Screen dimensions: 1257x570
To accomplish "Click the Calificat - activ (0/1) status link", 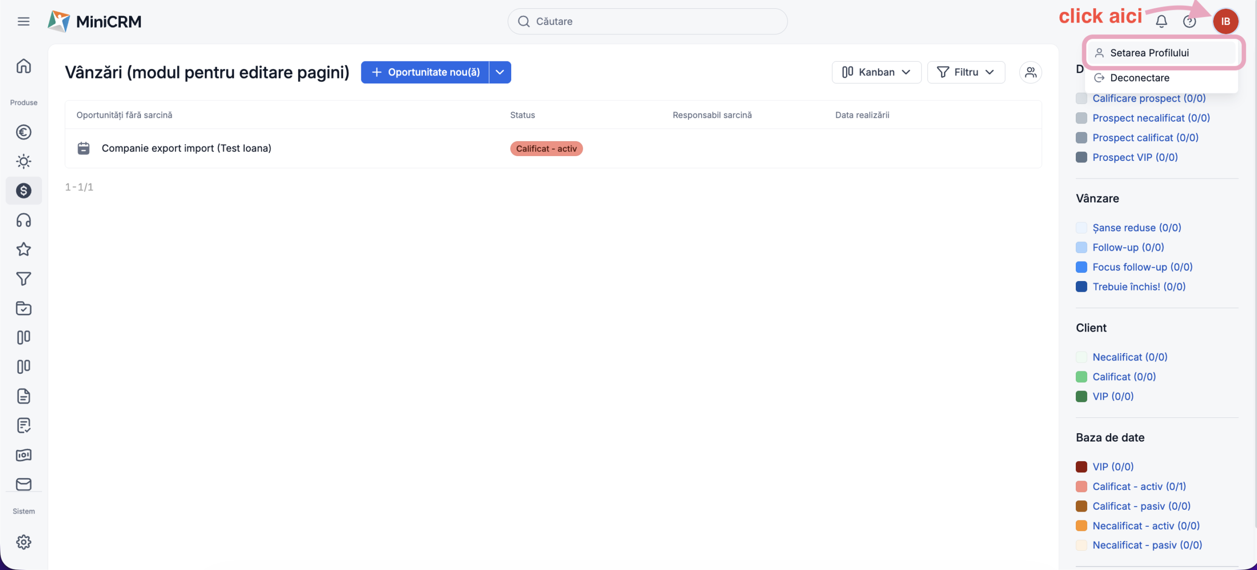I will click(1139, 486).
